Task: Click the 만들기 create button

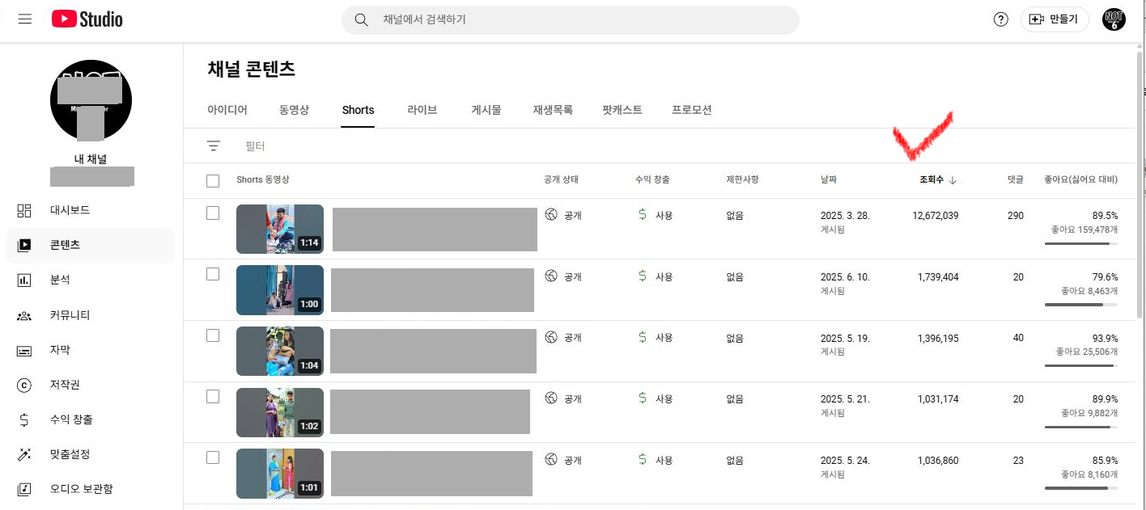Action: click(x=1055, y=19)
